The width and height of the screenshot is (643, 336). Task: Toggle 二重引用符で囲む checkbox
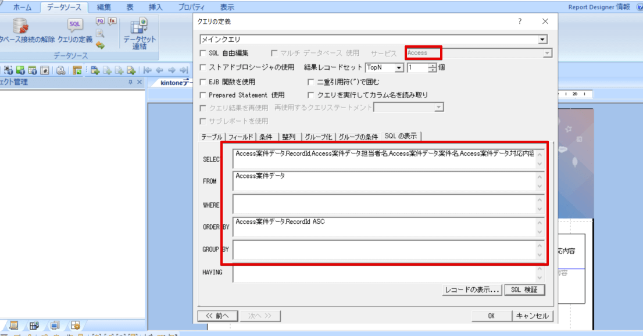click(311, 81)
